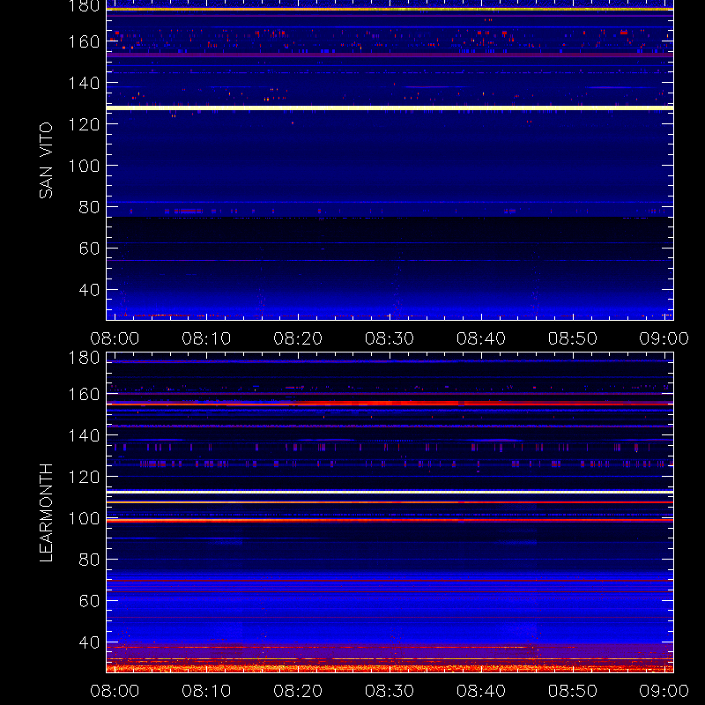
Task: Select the 09:00 time label under San Vito plot
Action: (664, 338)
